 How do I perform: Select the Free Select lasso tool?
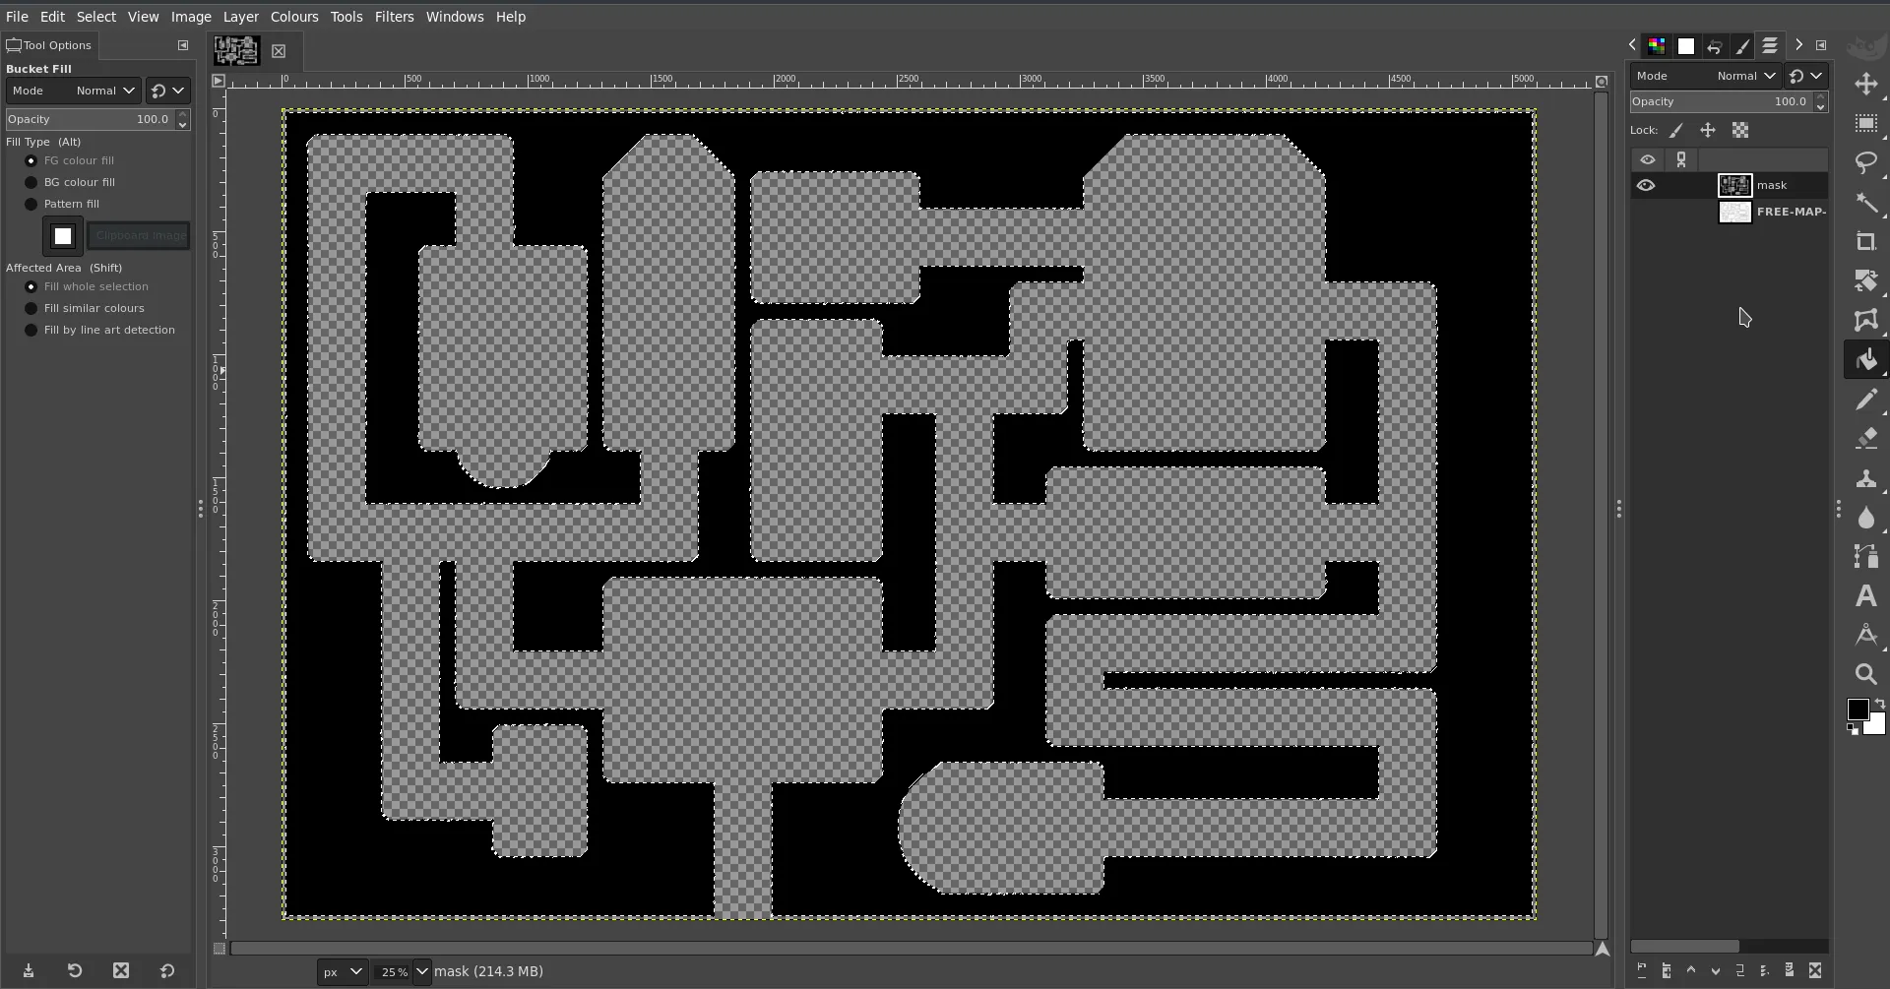click(x=1865, y=162)
